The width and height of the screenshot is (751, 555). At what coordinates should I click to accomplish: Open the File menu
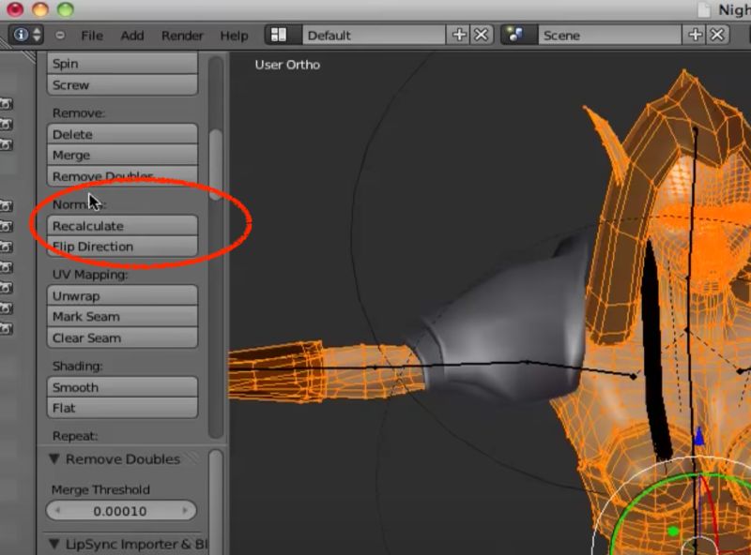click(x=94, y=36)
